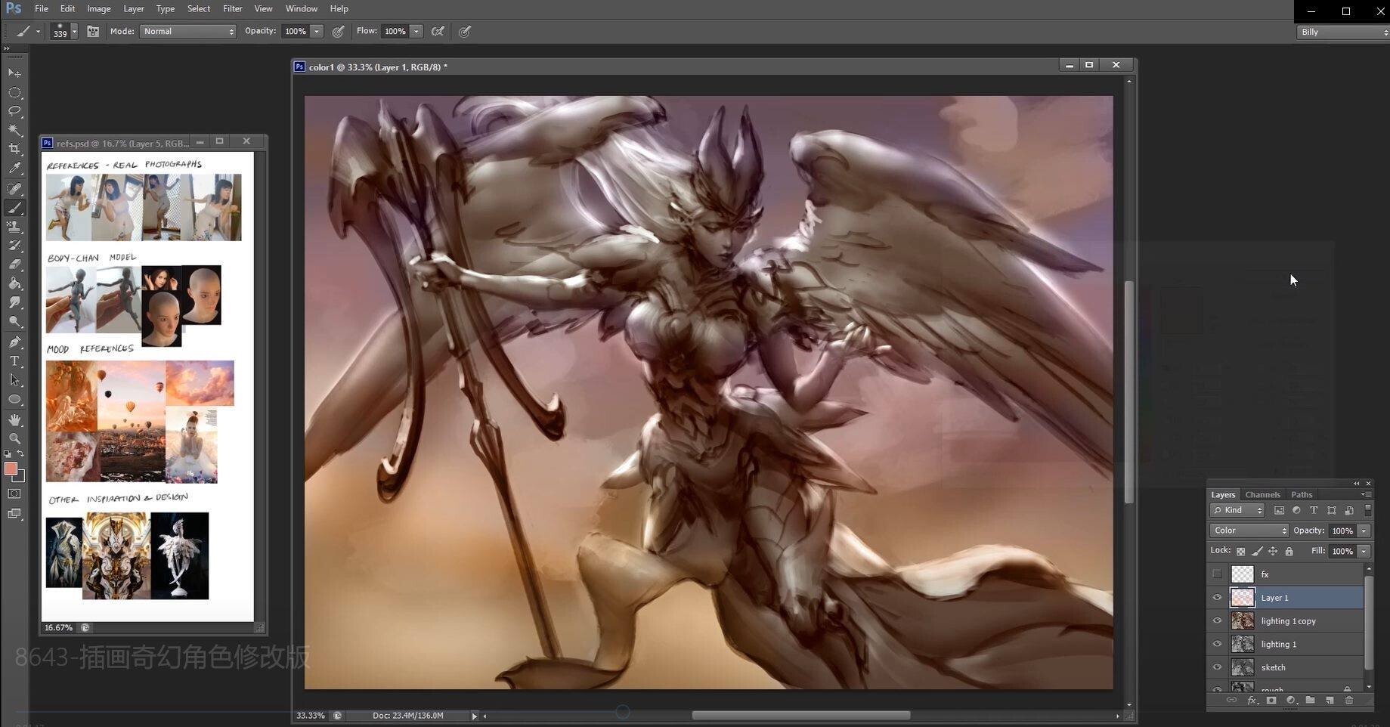The height and width of the screenshot is (727, 1390).
Task: Select the Path Selection tool
Action: pyautogui.click(x=14, y=380)
